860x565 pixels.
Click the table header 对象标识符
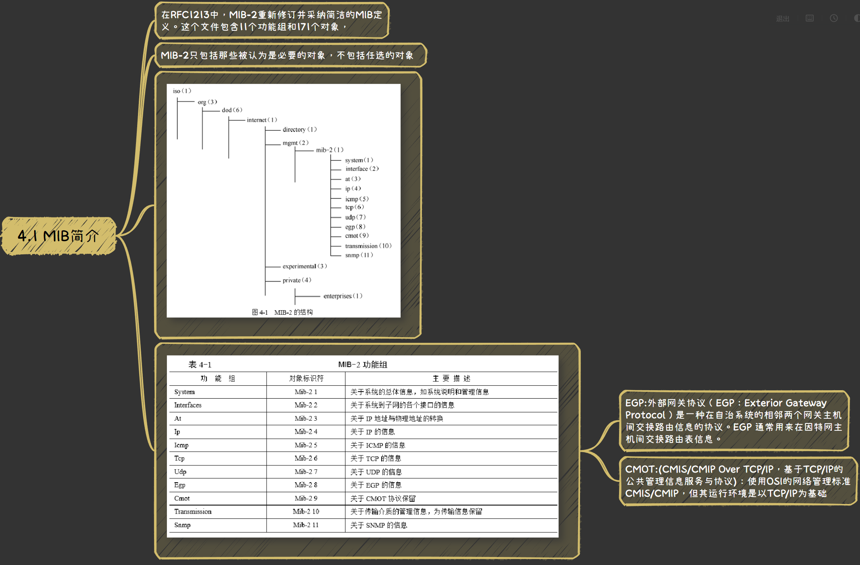tap(306, 378)
